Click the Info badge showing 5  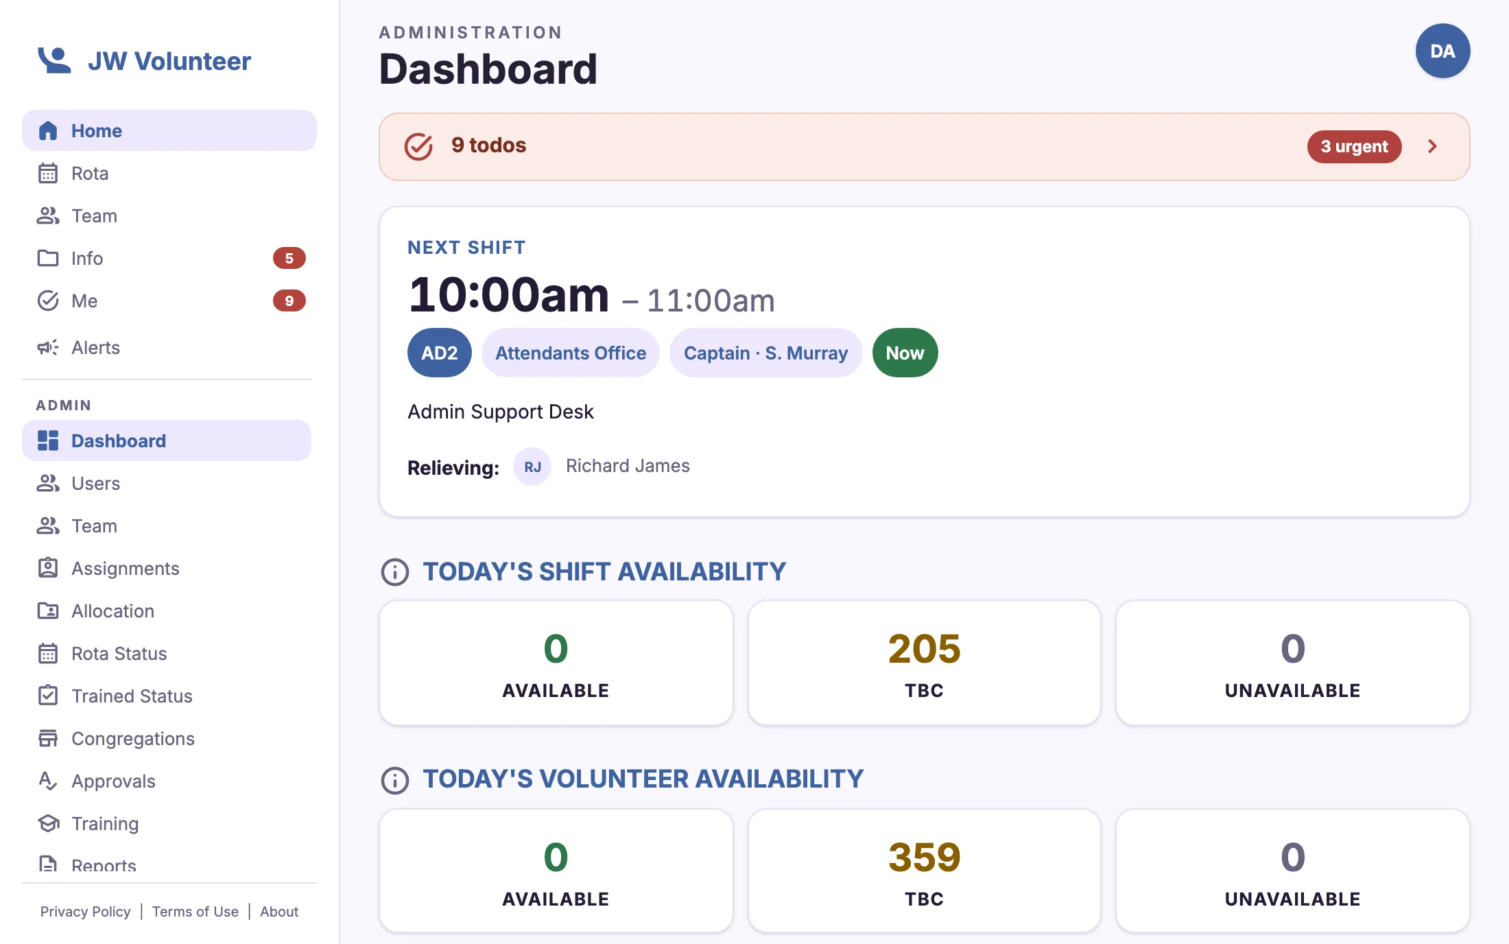click(289, 258)
